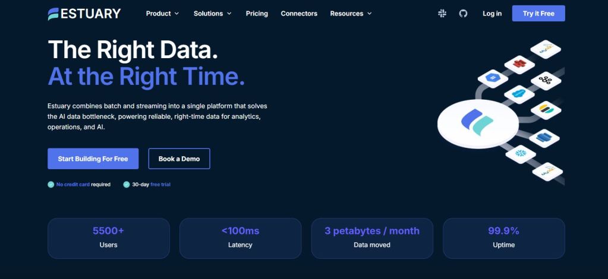
Task: Click the Snowflake connector tile
Action: click(521, 154)
